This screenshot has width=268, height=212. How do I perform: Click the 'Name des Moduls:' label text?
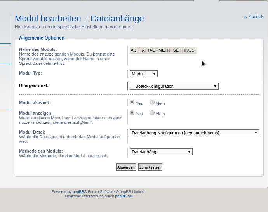38,49
